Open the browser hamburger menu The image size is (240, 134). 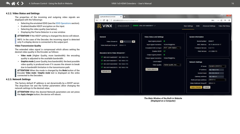229,20
